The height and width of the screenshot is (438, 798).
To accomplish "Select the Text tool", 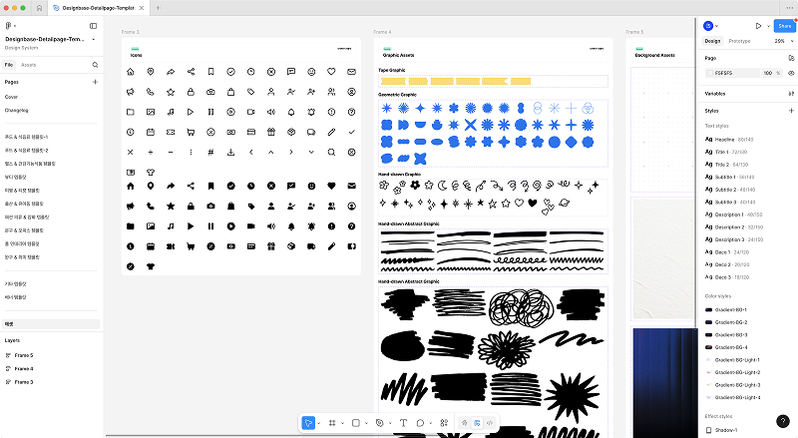I will [x=403, y=423].
